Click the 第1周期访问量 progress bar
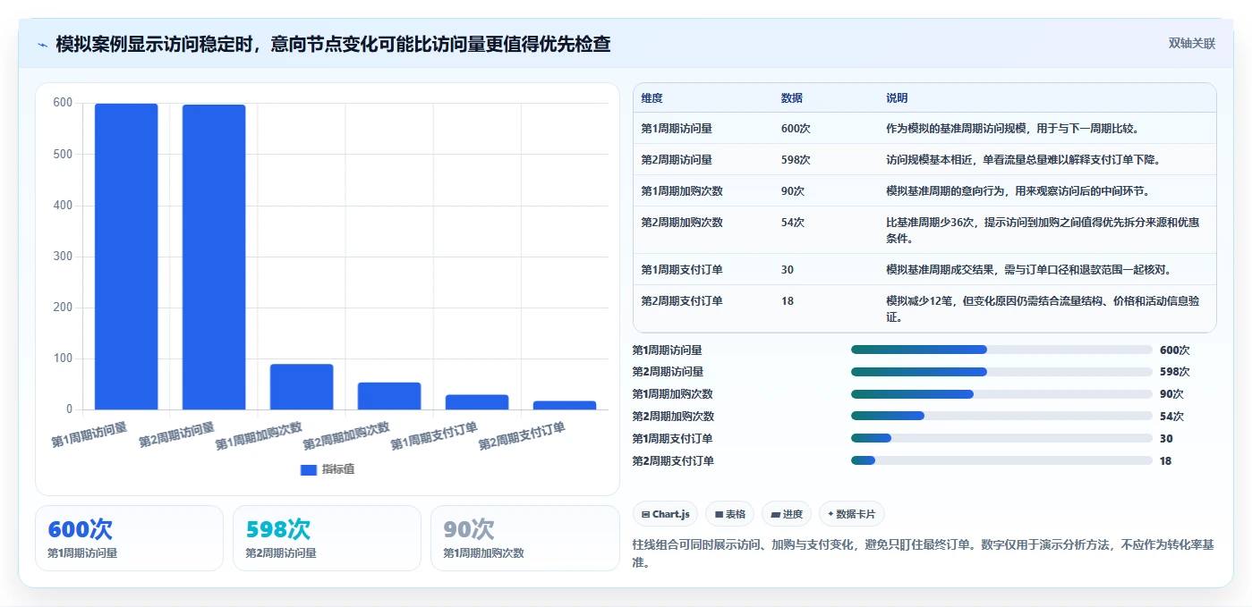Image resolution: width=1252 pixels, height=607 pixels. 1001,350
